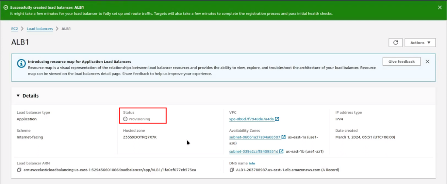The image size is (447, 184).
Task: Click the Info link beside DNS name
Action: click(x=252, y=164)
